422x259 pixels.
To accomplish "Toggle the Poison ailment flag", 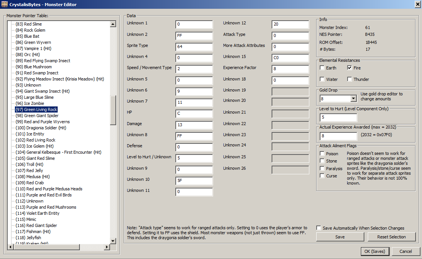I will tap(323, 154).
